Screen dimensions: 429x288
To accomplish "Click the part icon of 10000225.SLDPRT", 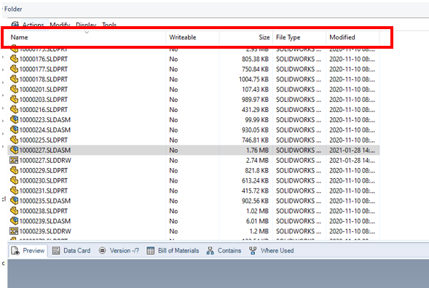I will (x=14, y=140).
